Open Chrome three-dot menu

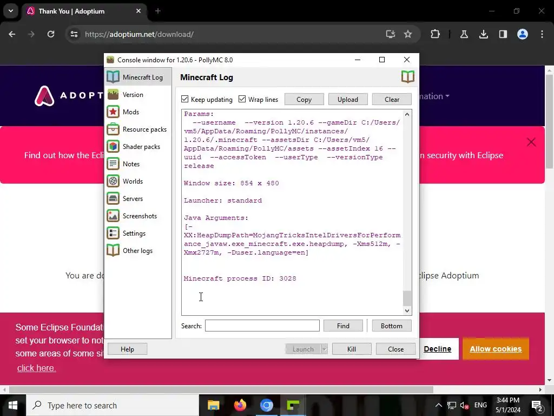[542, 34]
